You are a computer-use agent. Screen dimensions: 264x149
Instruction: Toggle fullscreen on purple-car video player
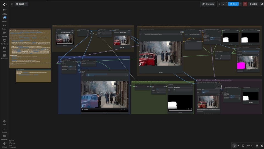pyautogui.click(x=125, y=110)
